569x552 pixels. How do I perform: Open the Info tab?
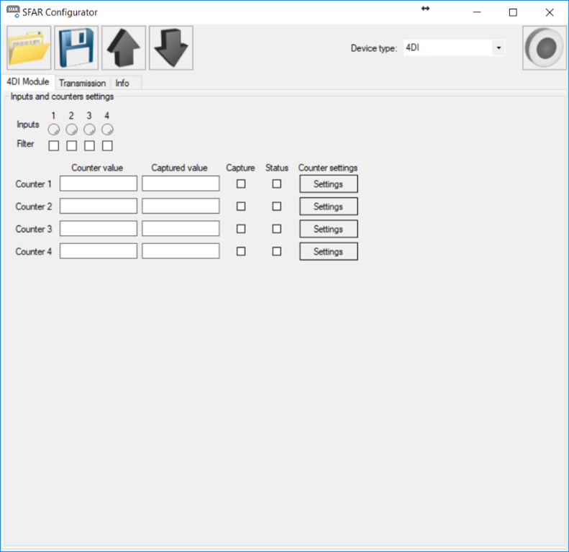click(122, 83)
